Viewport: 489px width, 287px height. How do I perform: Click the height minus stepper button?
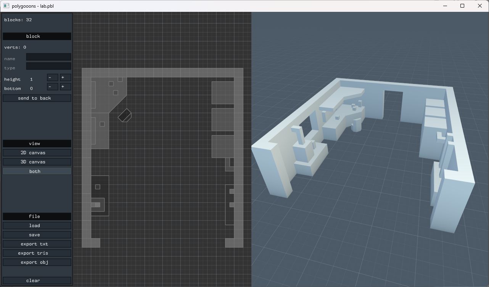point(53,77)
